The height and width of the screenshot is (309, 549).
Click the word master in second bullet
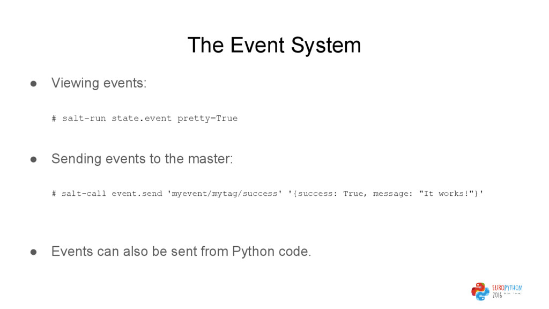tap(209, 159)
